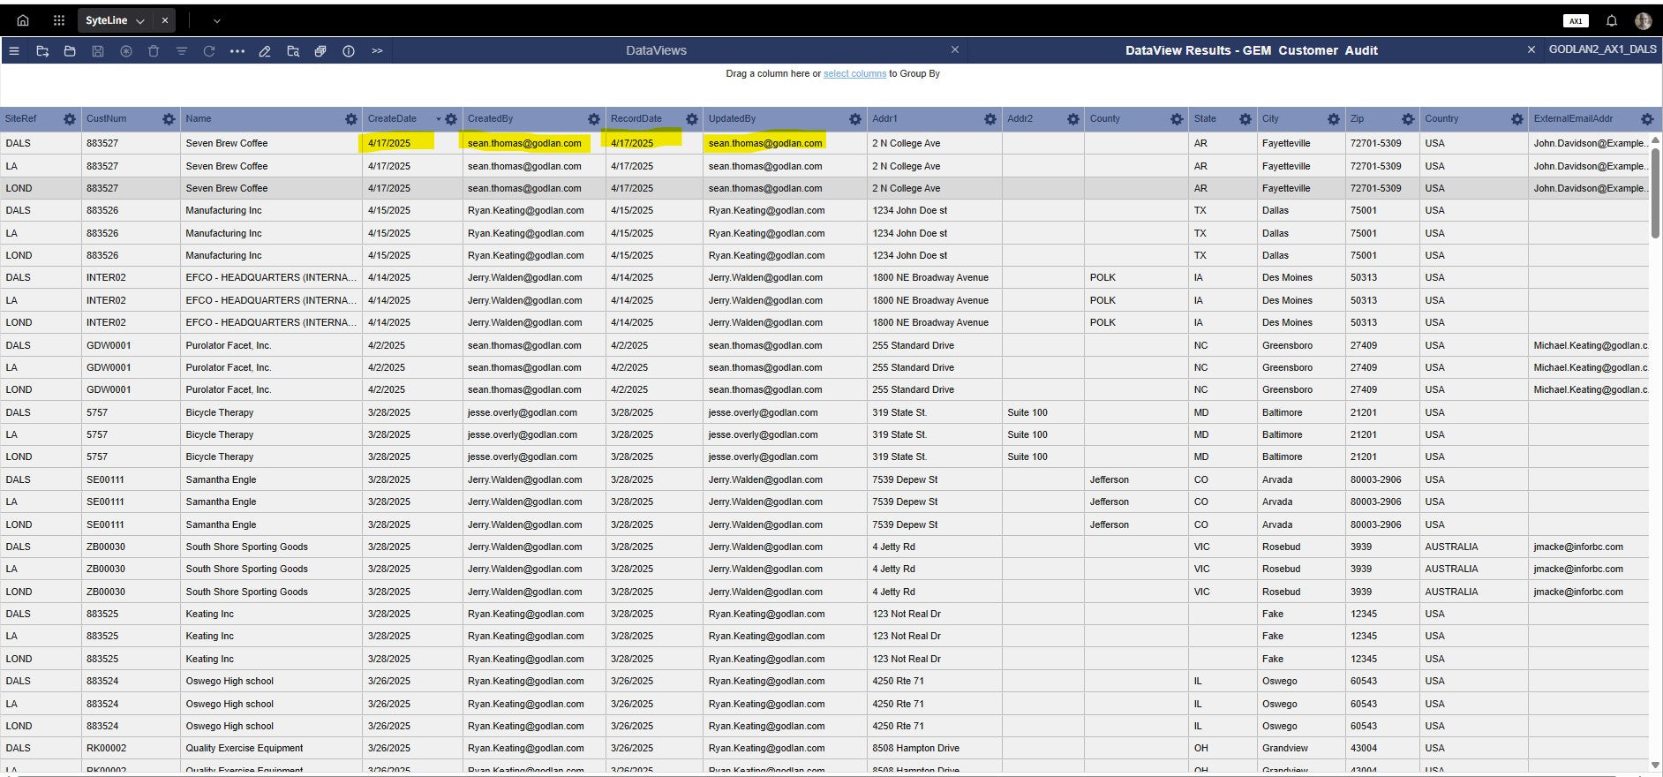Click the open folder toolbar icon
Viewport: 1663px width, 777px height.
coord(70,51)
